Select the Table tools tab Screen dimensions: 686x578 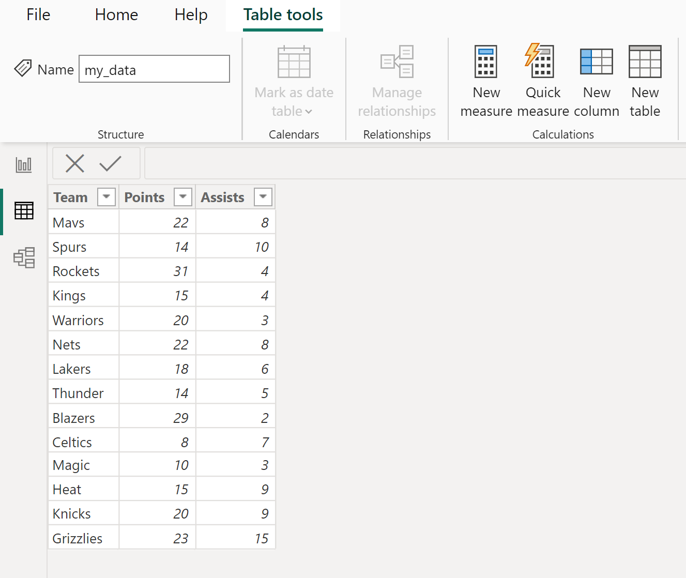[283, 15]
